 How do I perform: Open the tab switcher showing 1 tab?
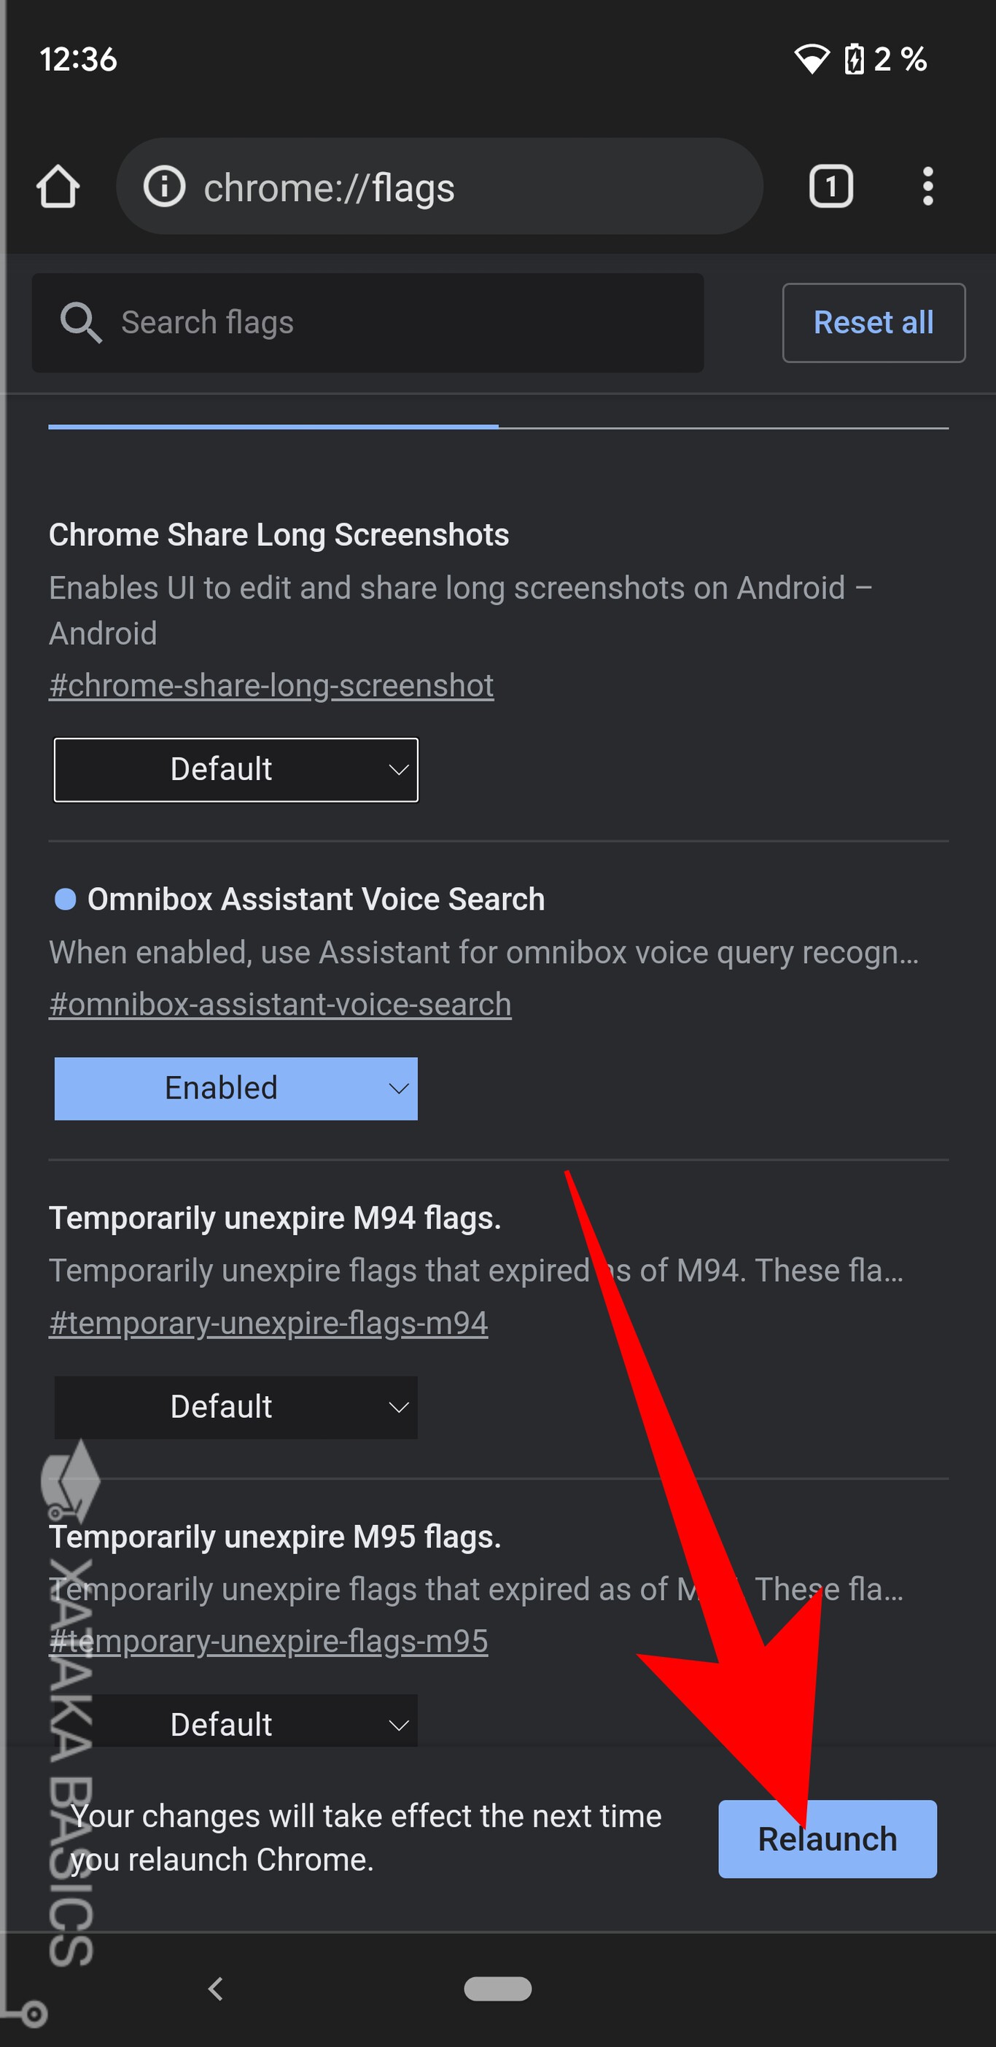[831, 187]
